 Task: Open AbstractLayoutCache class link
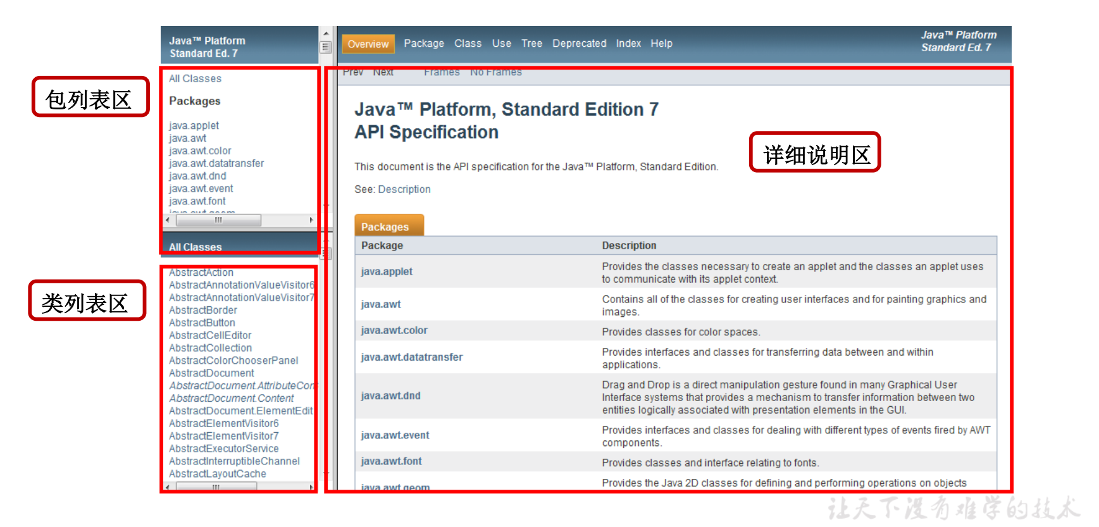click(217, 474)
